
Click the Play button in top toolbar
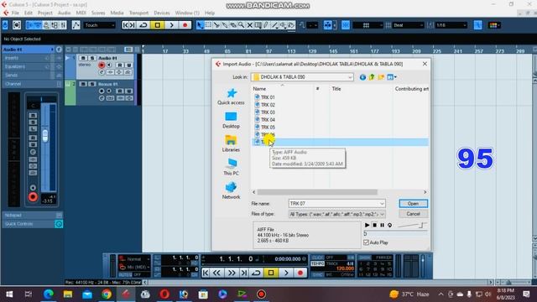pyautogui.click(x=171, y=25)
